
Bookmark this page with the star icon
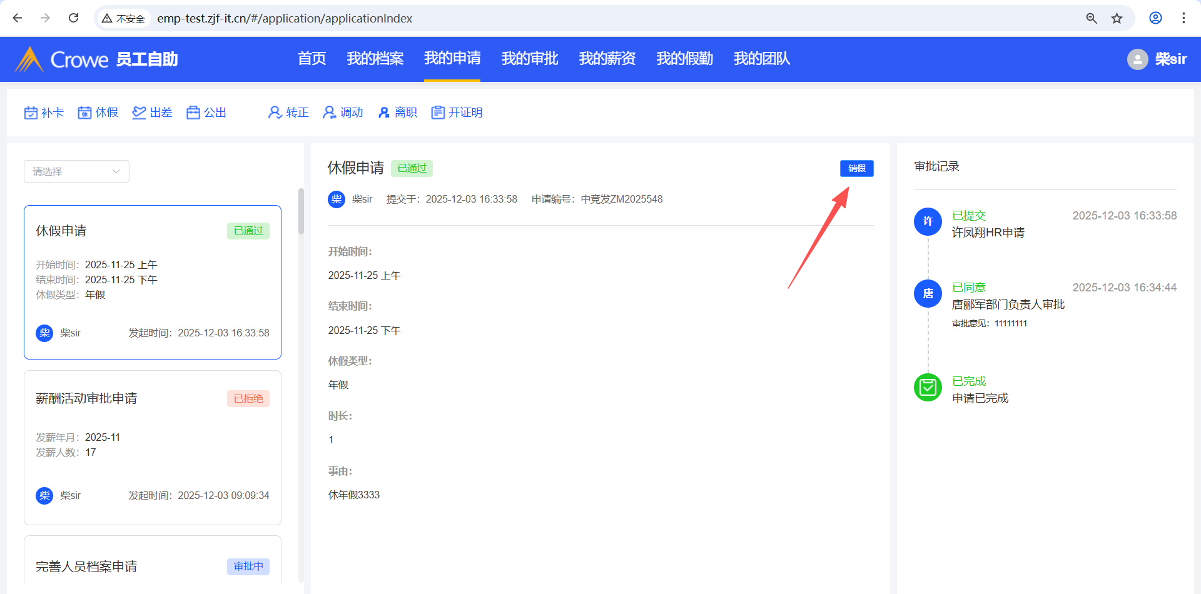pyautogui.click(x=1117, y=18)
